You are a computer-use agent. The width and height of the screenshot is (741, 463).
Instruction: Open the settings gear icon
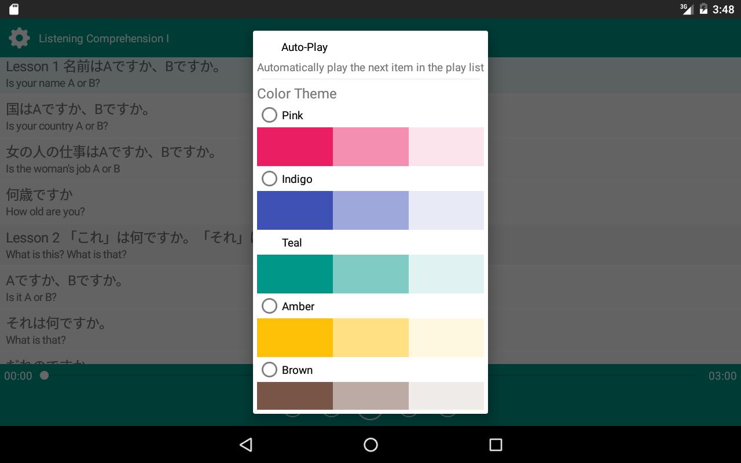click(x=19, y=38)
